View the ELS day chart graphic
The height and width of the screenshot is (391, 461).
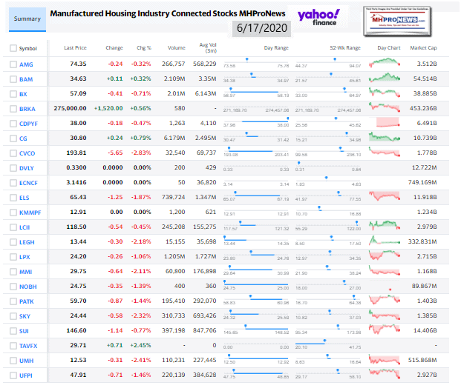click(388, 196)
